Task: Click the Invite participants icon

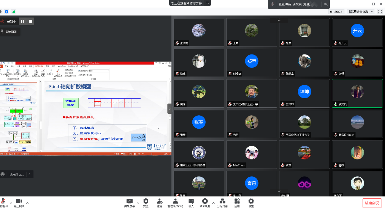Action: [x=159, y=201]
